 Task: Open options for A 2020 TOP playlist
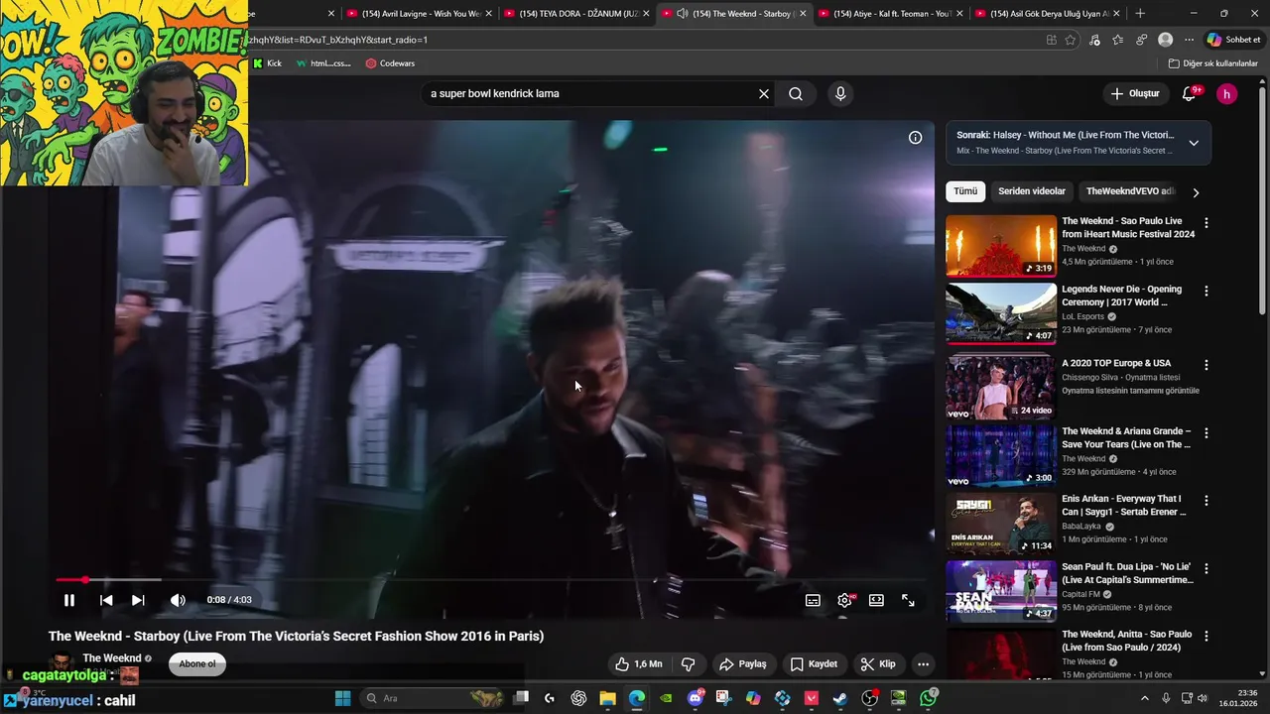pyautogui.click(x=1206, y=364)
